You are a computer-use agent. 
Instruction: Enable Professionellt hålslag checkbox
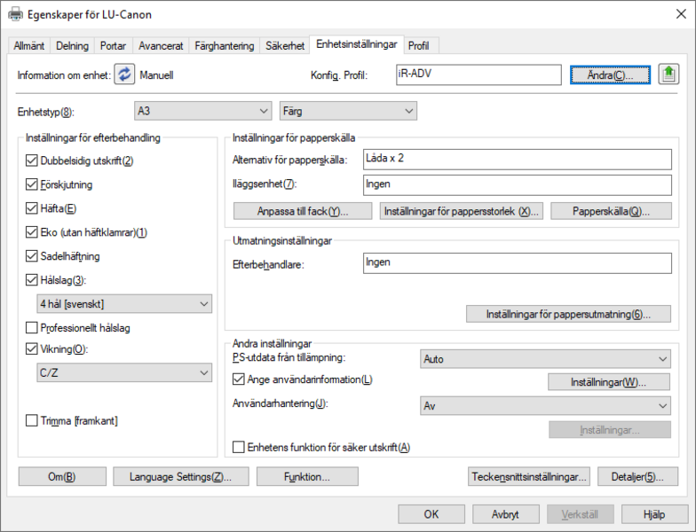pos(32,328)
